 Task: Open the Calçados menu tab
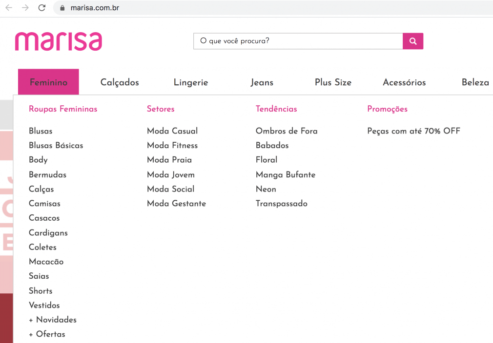(x=120, y=82)
